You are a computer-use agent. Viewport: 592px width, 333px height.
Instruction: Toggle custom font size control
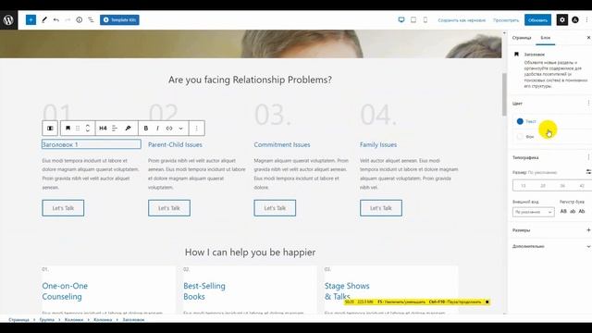(x=588, y=172)
